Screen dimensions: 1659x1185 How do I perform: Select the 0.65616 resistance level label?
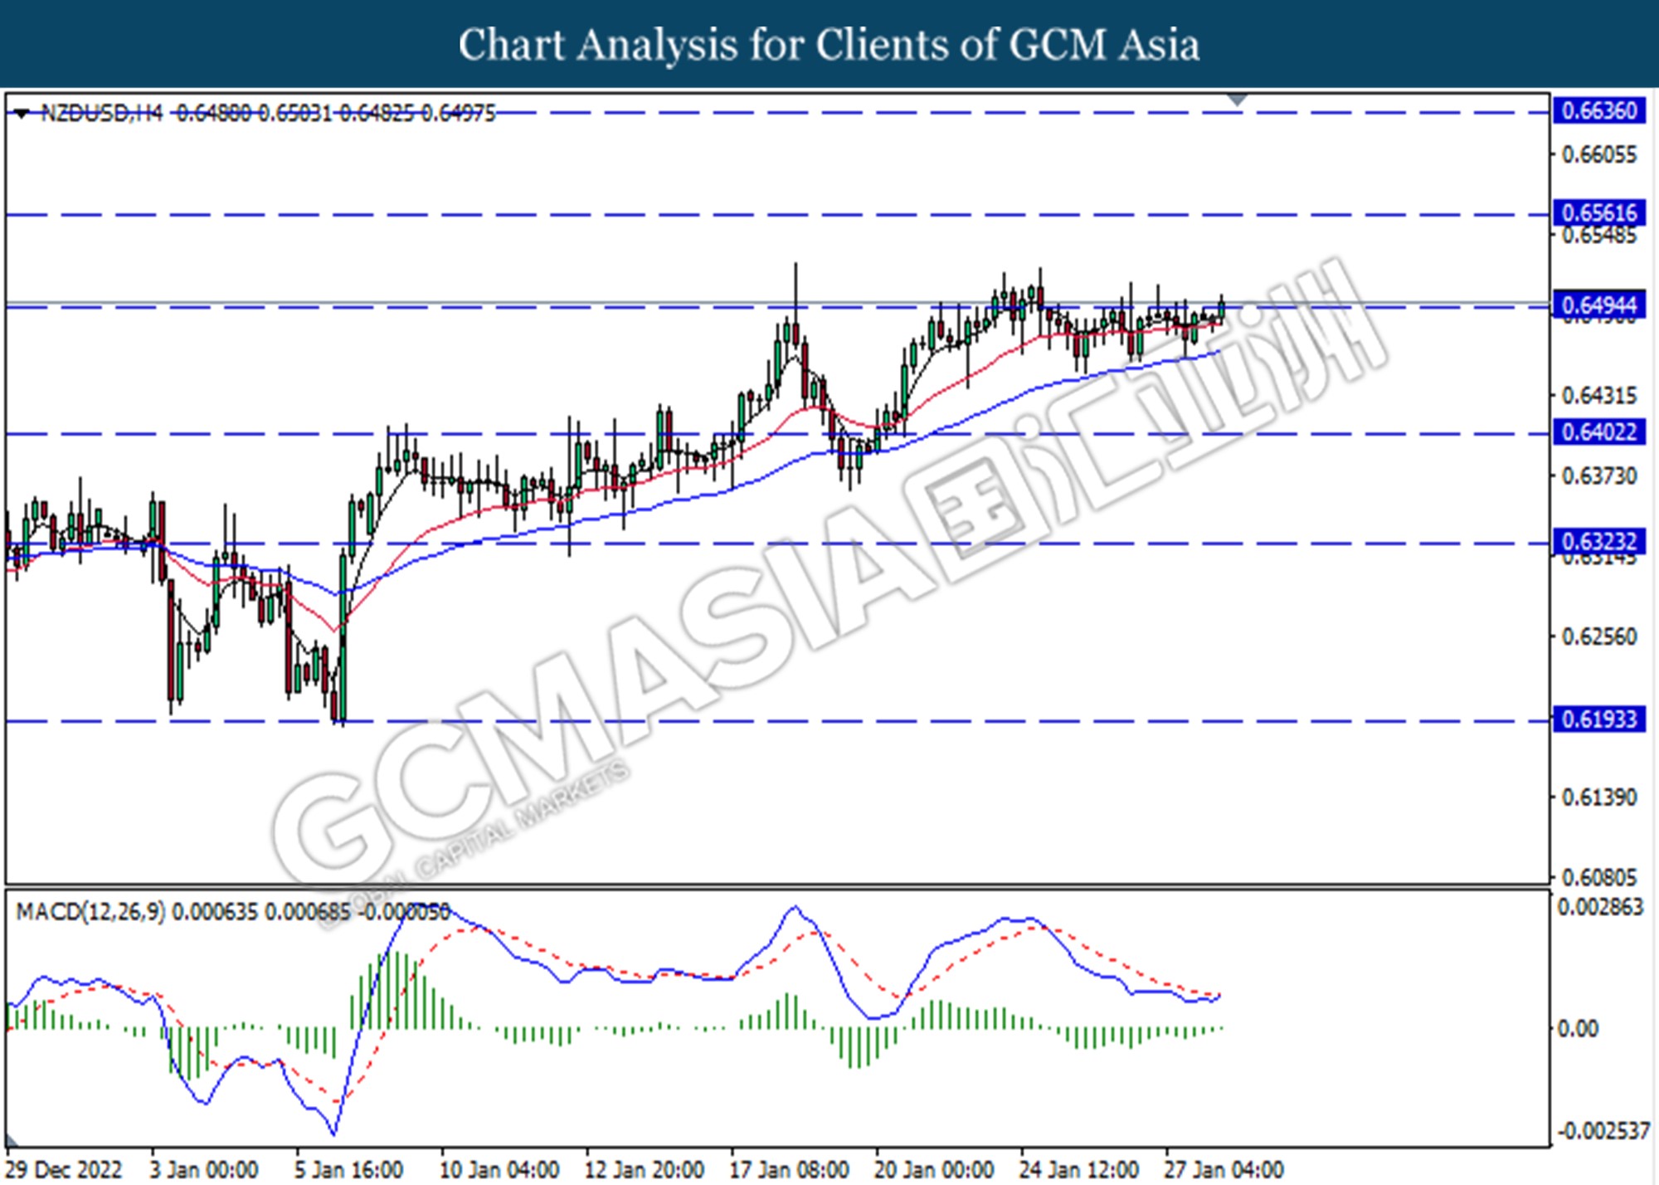[1598, 212]
